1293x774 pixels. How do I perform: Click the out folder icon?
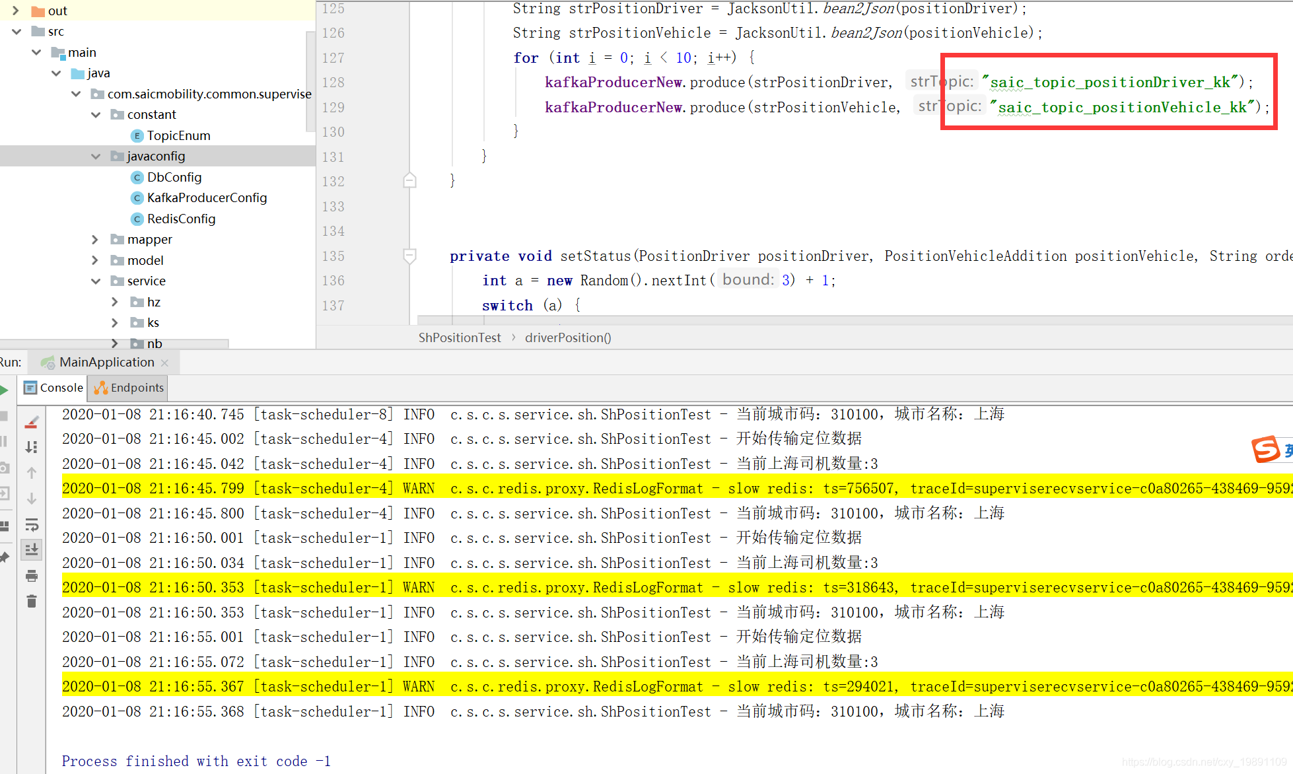click(x=38, y=11)
